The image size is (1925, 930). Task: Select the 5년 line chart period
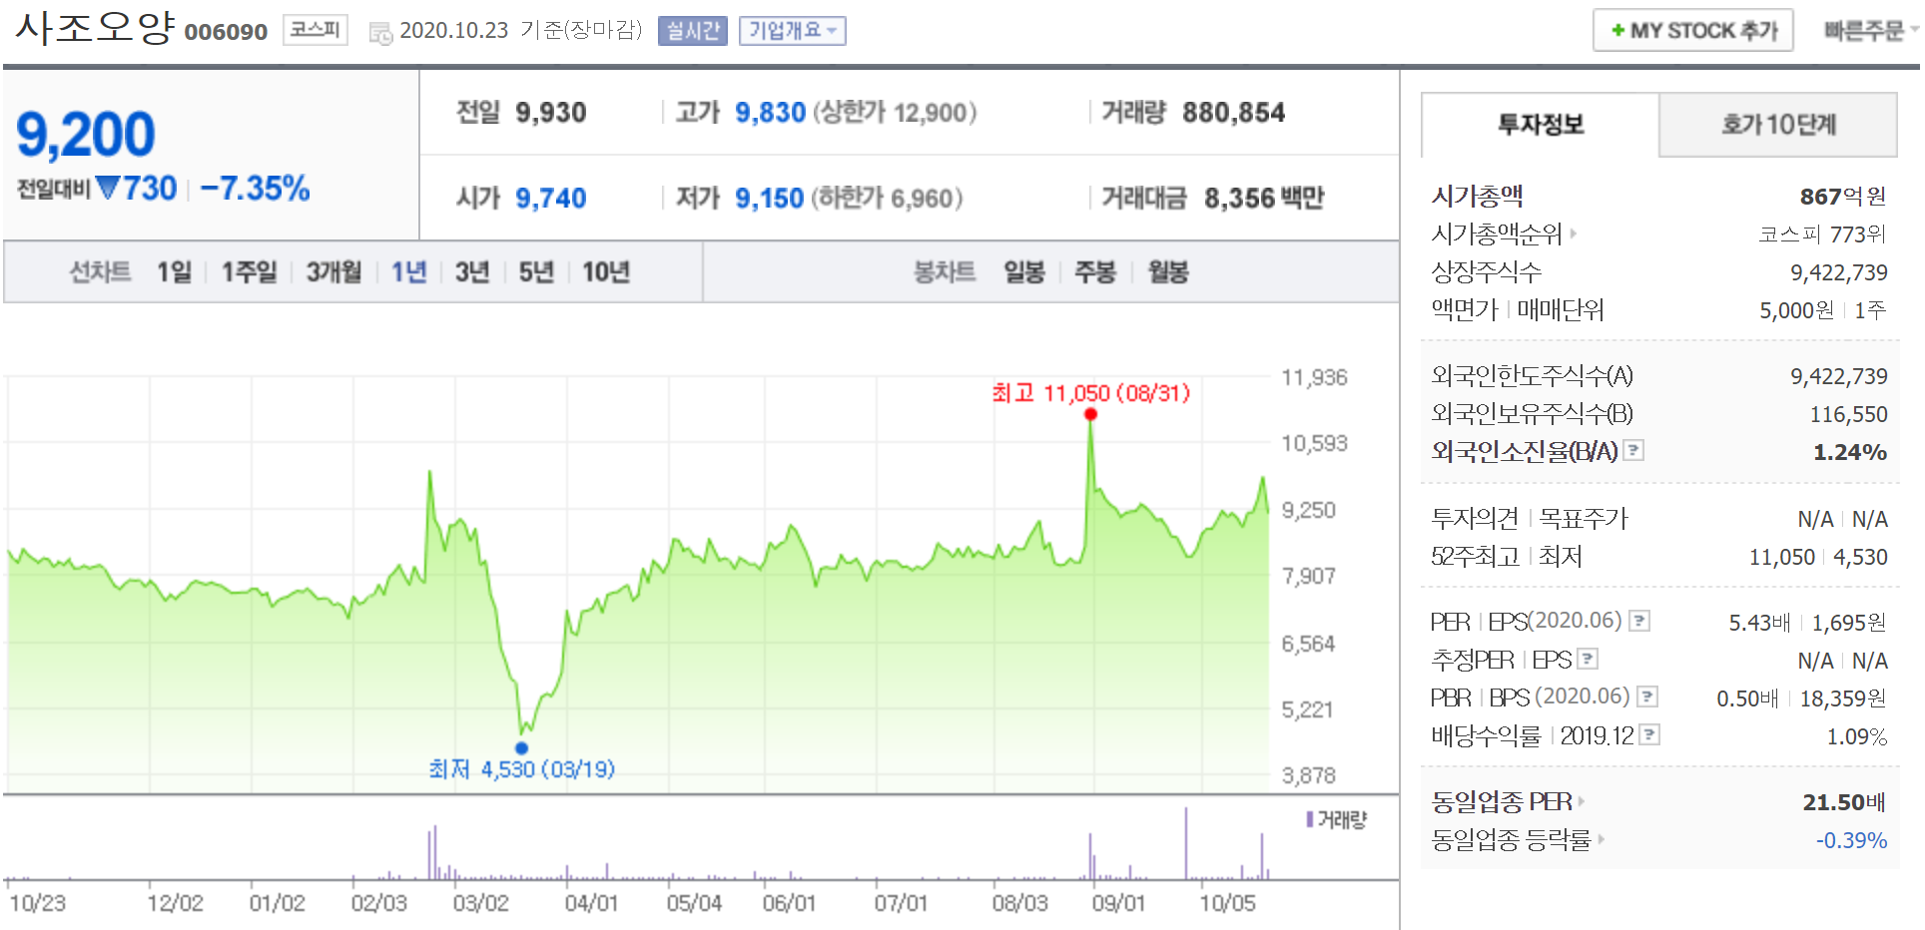(x=536, y=271)
